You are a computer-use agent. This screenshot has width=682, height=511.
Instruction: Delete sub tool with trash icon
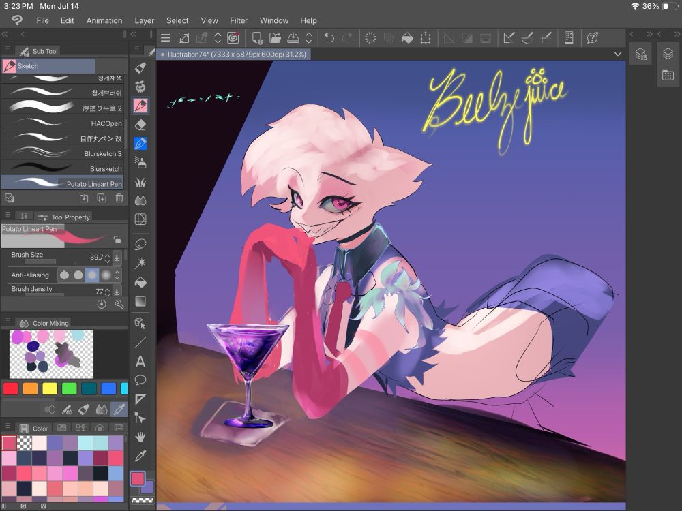[119, 198]
